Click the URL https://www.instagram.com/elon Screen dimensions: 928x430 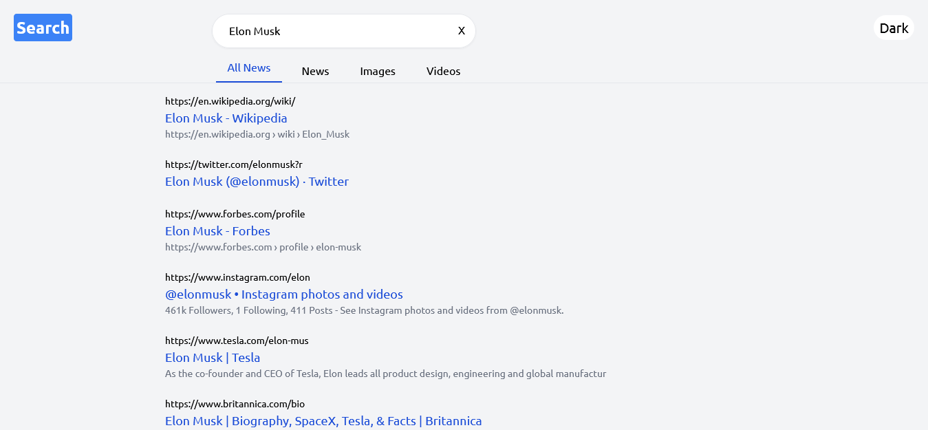tap(237, 277)
